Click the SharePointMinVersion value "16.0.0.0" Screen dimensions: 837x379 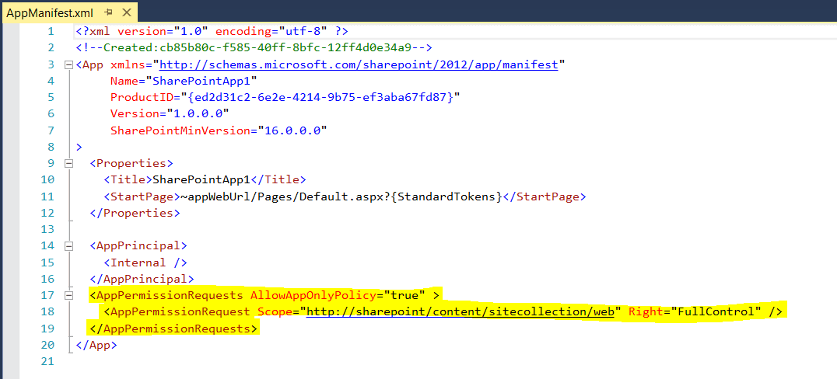coord(292,130)
